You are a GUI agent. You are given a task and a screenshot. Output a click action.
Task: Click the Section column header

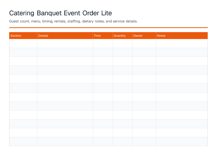23,36
